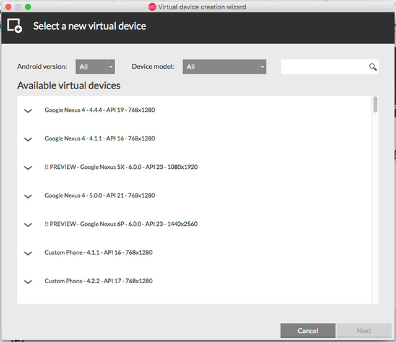Click the new virtual device header icon
Image resolution: width=396 pixels, height=342 pixels.
(15, 25)
